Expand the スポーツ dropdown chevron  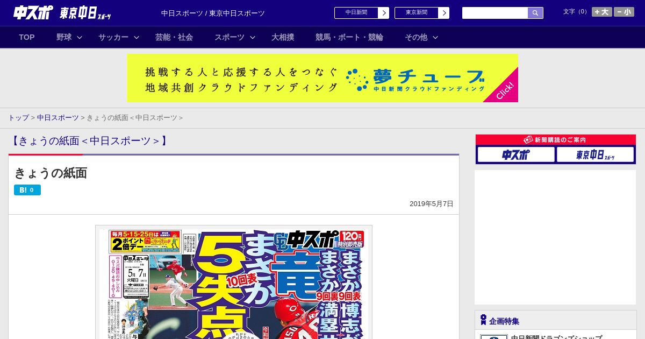[x=253, y=37]
